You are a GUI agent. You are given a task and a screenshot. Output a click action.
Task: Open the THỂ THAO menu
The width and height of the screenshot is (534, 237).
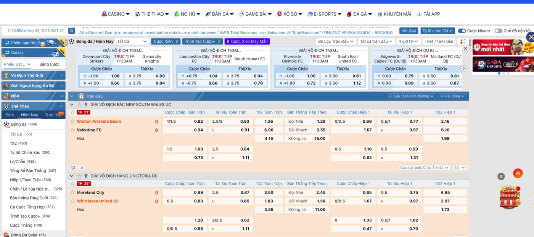pos(152,14)
